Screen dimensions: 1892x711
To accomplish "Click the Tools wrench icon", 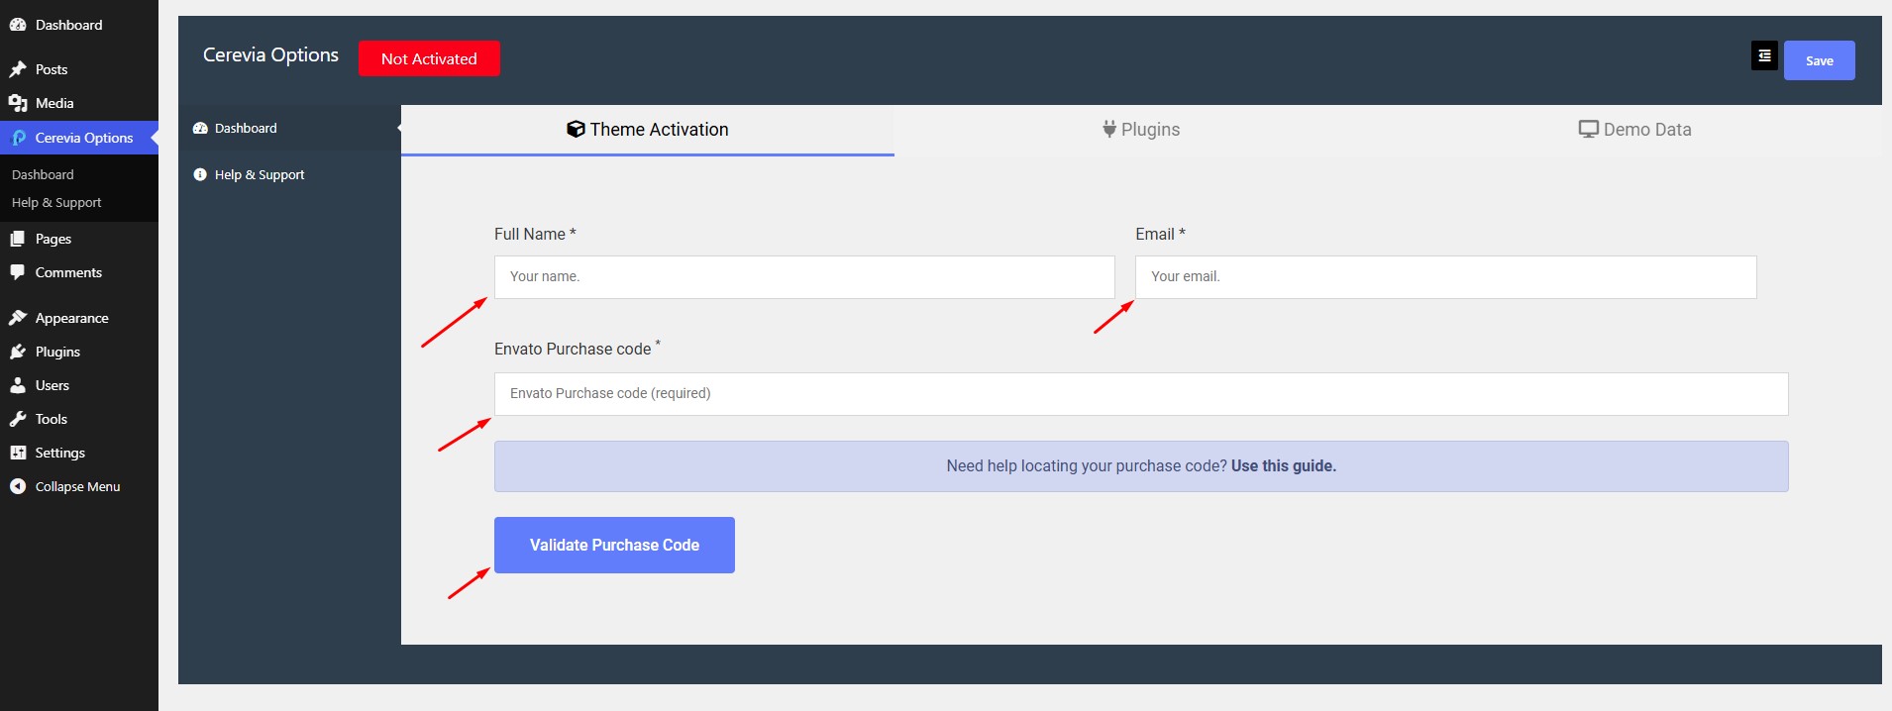I will tap(18, 419).
